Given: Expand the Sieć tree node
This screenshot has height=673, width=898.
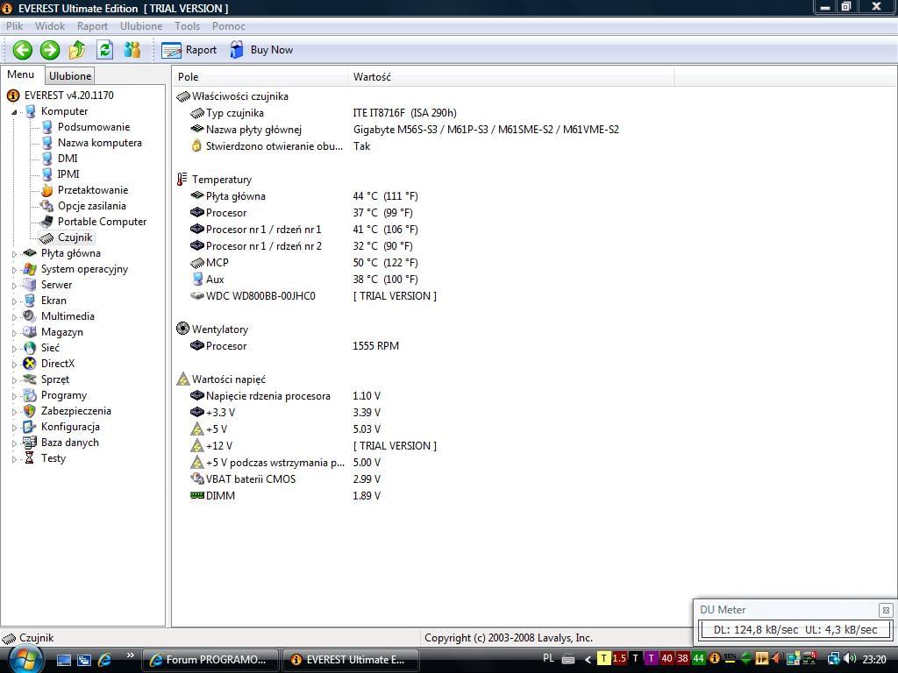Looking at the screenshot, I should point(14,349).
